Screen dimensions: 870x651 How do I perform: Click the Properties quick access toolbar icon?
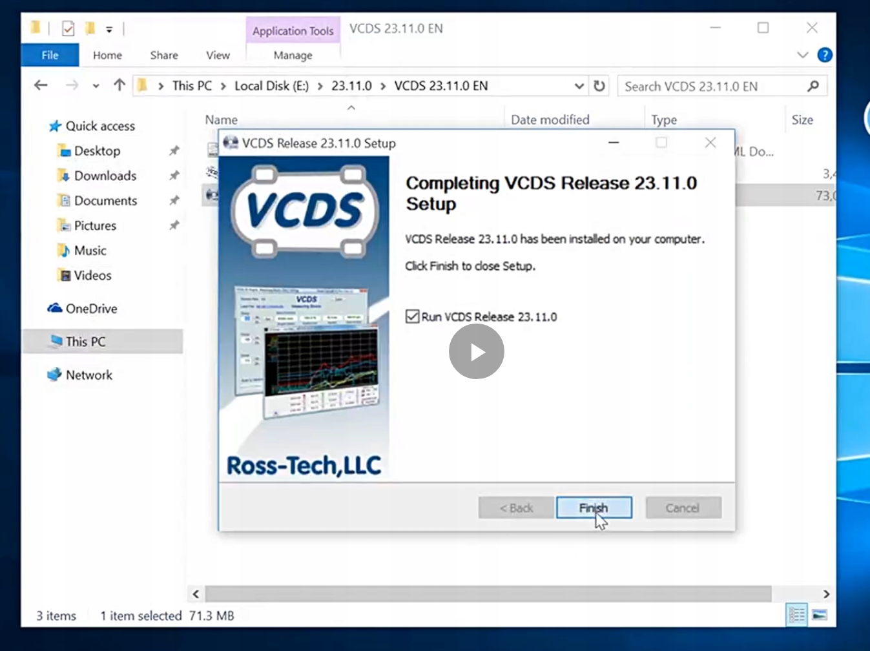coord(68,28)
